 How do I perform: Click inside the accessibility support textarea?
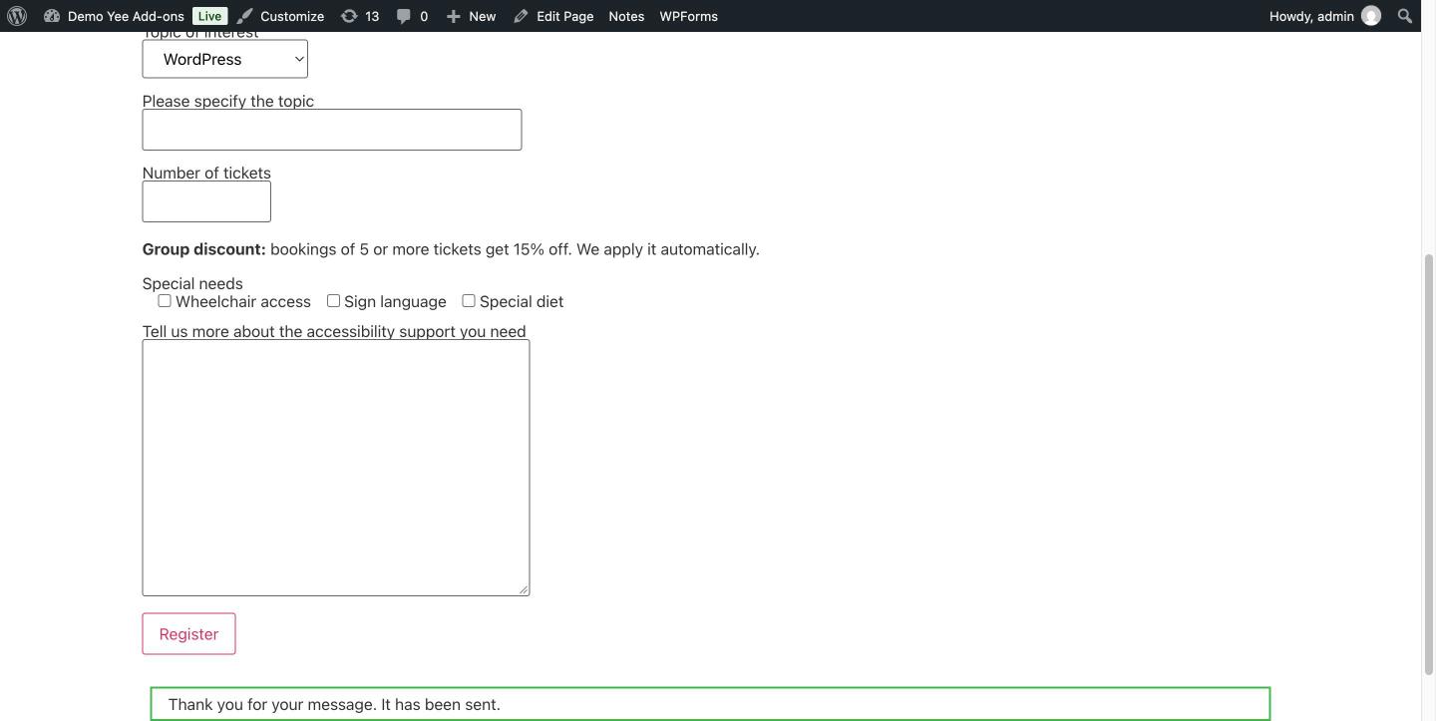click(336, 468)
